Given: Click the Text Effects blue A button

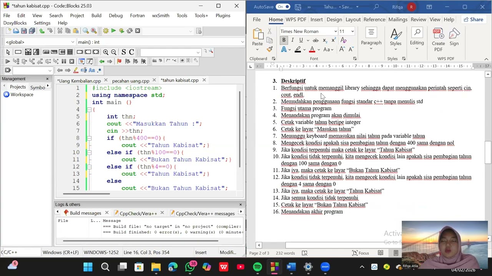Looking at the screenshot, I should [284, 50].
